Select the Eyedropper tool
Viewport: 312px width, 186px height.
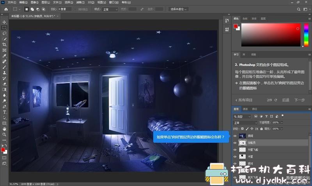[x=4, y=56]
